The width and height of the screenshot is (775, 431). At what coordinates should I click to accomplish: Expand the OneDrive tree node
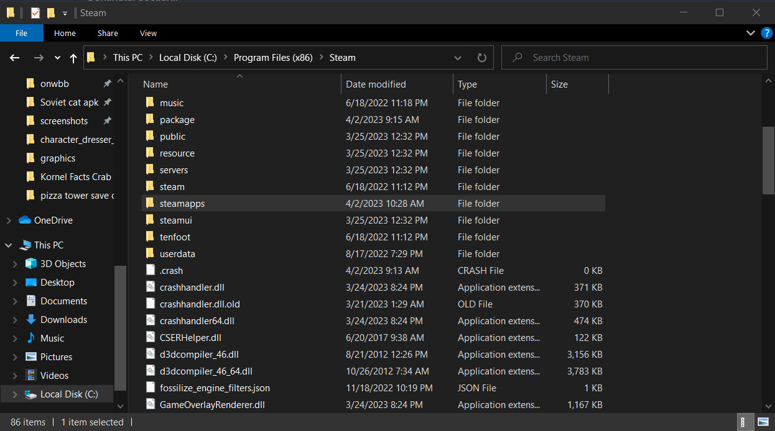tap(9, 220)
